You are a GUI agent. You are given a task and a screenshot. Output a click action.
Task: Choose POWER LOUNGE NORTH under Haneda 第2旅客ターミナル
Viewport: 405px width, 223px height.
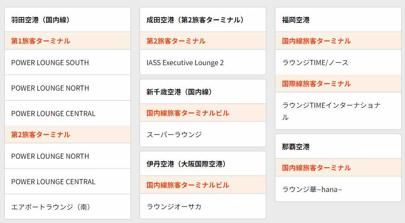pyautogui.click(x=50, y=156)
